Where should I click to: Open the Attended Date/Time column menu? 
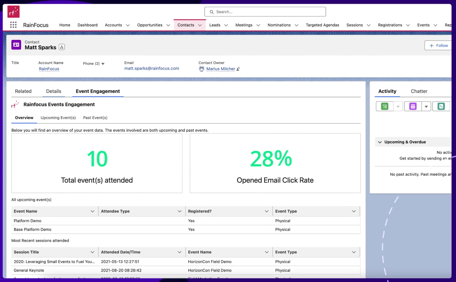[x=180, y=252]
